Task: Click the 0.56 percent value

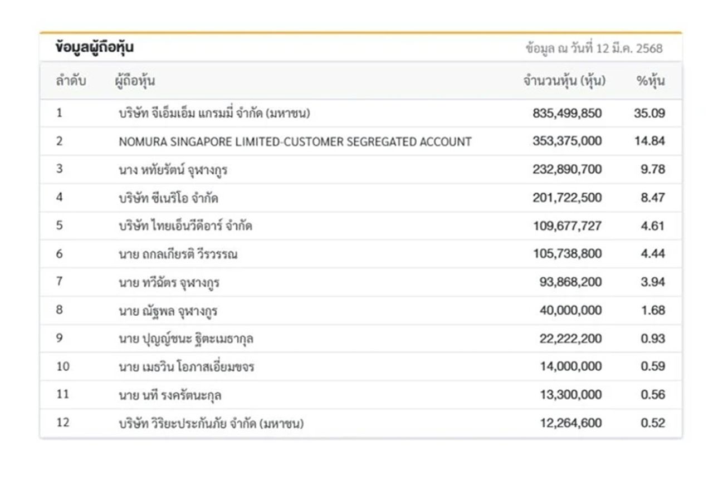Action: point(653,395)
